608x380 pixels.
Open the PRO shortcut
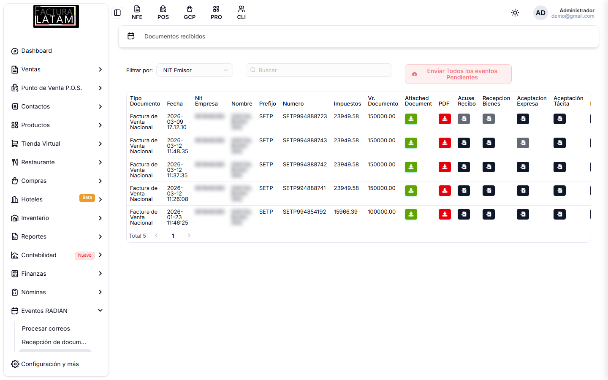click(216, 13)
